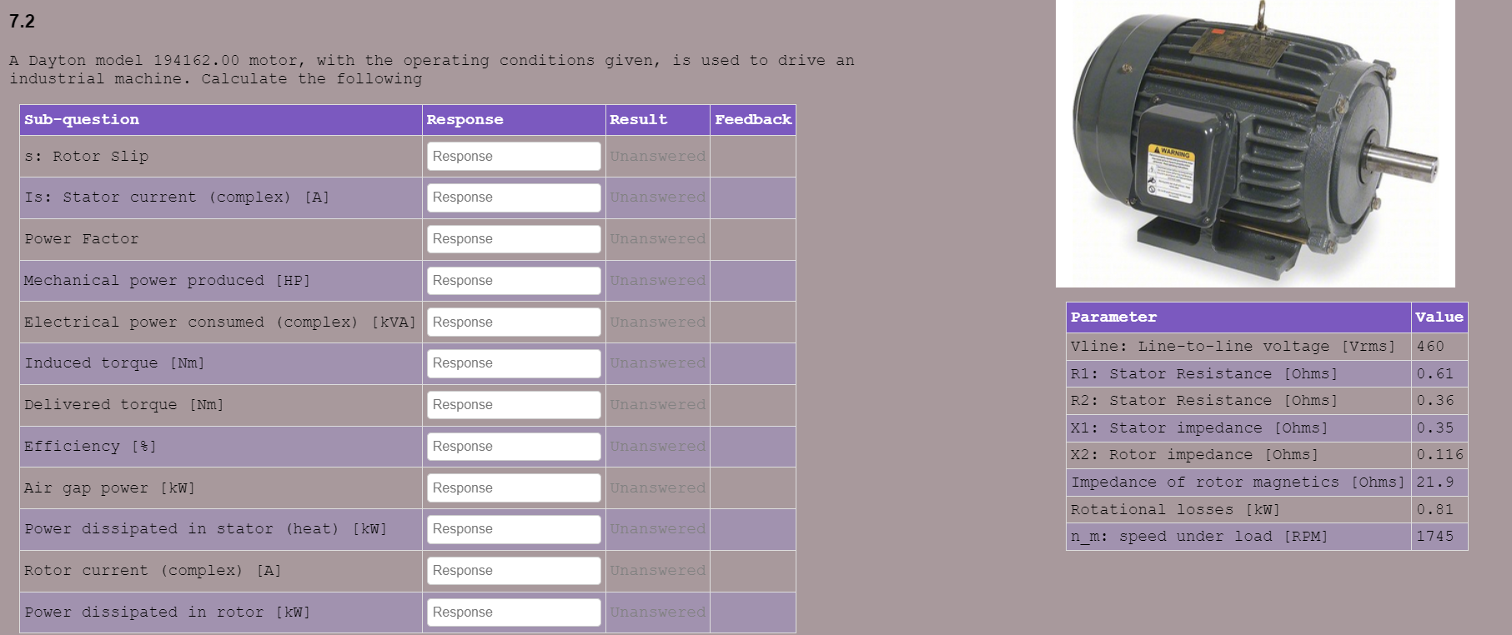The image size is (1512, 635).
Task: Focus the Power Factor response box
Action: coord(514,239)
